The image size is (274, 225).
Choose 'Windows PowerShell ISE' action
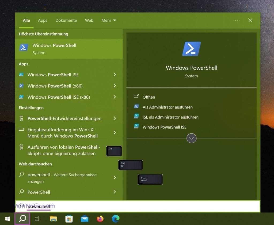click(x=165, y=127)
